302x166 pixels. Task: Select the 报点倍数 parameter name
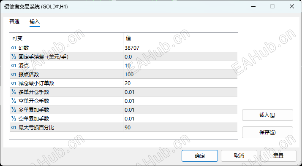click(29, 74)
